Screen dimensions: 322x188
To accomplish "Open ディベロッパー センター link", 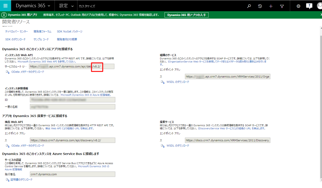I will point(16,32).
